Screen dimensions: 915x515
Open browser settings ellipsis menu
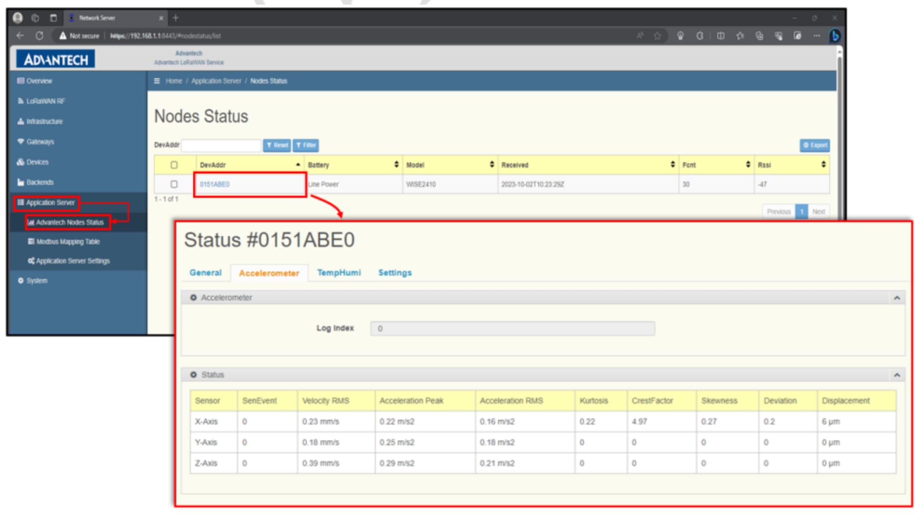click(817, 35)
